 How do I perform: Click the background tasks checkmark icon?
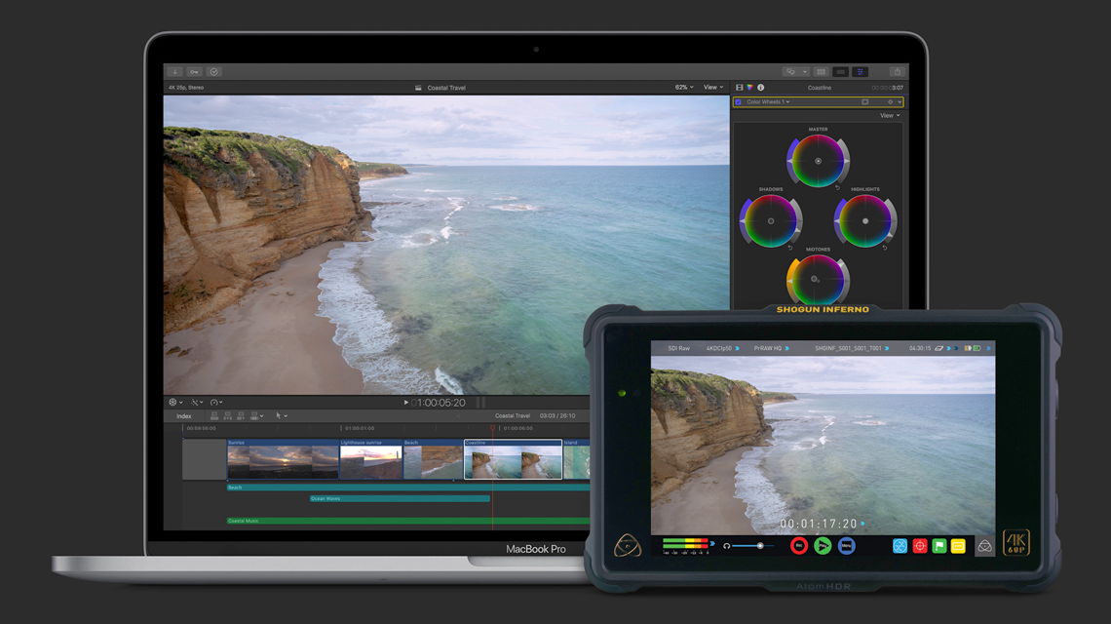(x=214, y=71)
